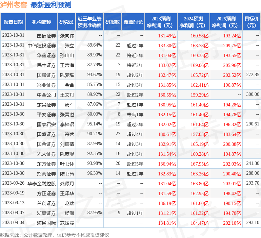
Task: Click coverage duration 超过5年
Action: [135, 164]
